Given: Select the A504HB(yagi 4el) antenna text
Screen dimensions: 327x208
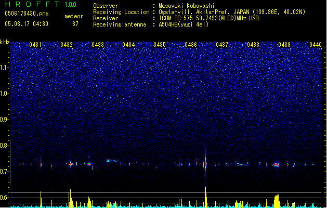Looking at the screenshot, I should 184,24.
